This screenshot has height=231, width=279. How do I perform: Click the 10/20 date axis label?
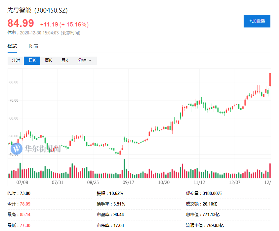click(x=164, y=182)
